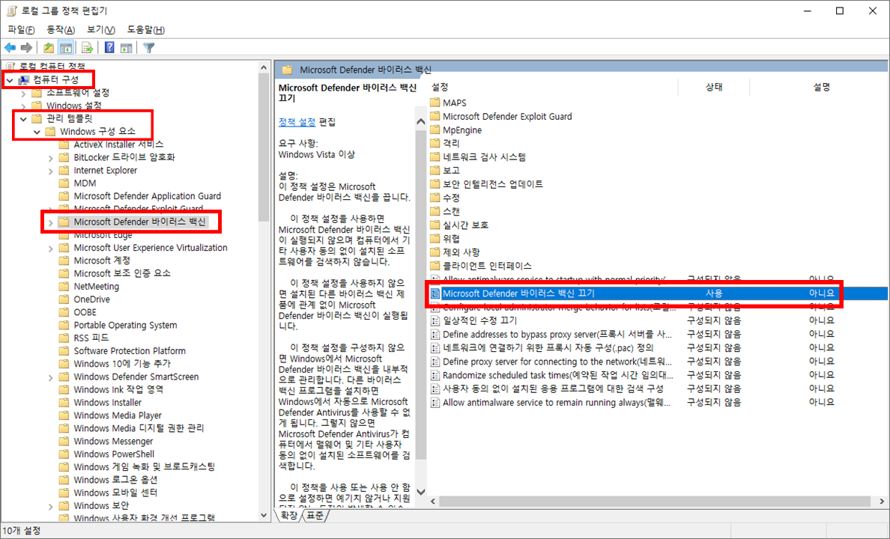Open Help via the question mark icon
This screenshot has height=539, width=890.
click(x=109, y=48)
